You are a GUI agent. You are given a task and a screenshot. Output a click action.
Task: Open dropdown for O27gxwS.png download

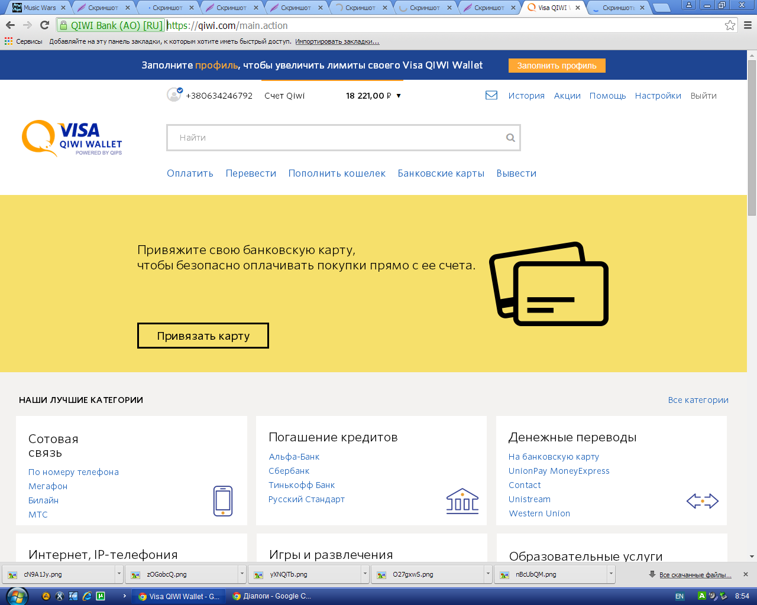(488, 574)
